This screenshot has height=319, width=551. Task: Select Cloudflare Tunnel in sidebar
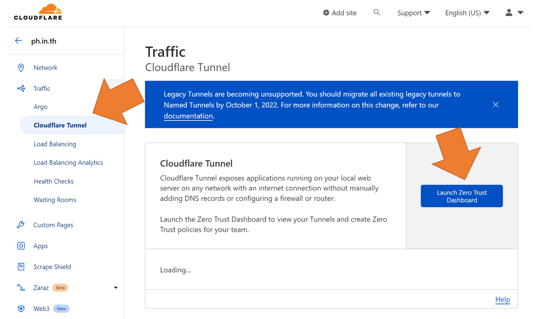[72, 125]
